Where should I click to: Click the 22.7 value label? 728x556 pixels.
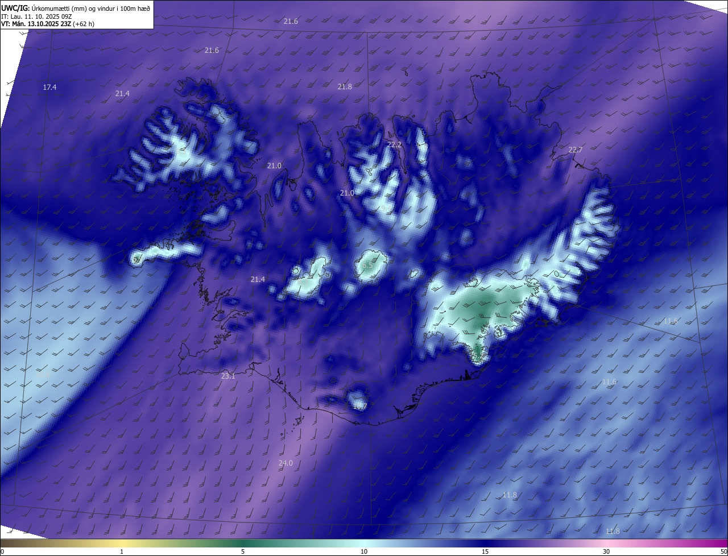pyautogui.click(x=576, y=150)
